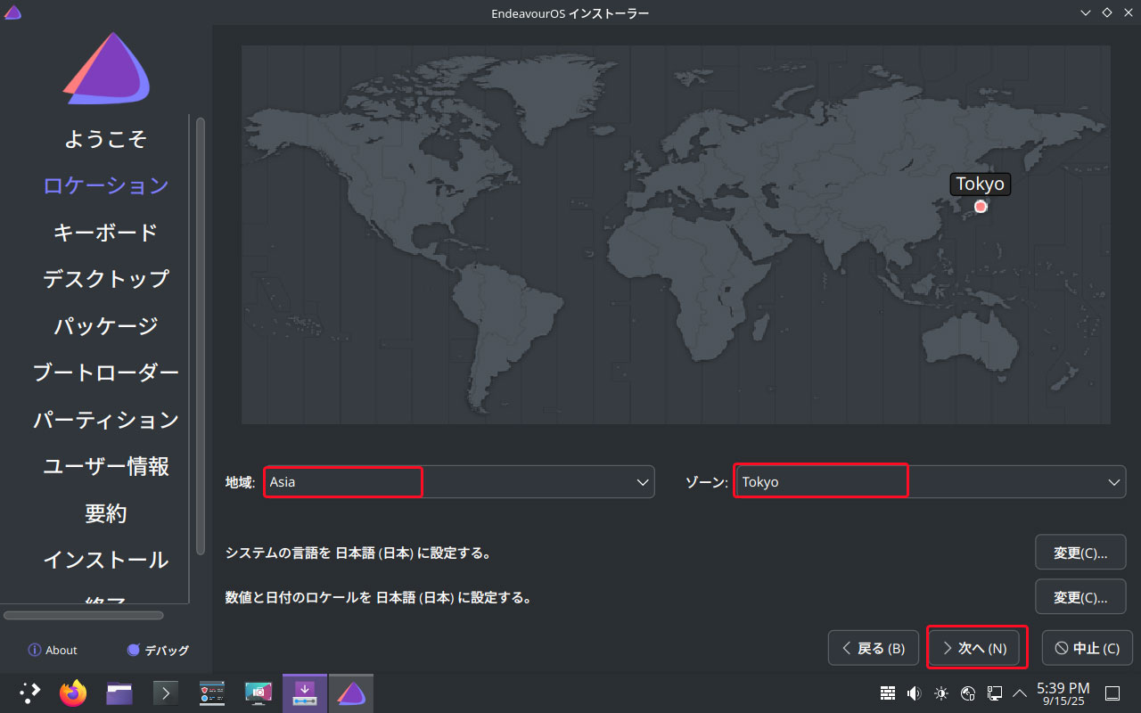1141x713 pixels.
Task: Click the globe network tray icon
Action: [968, 693]
